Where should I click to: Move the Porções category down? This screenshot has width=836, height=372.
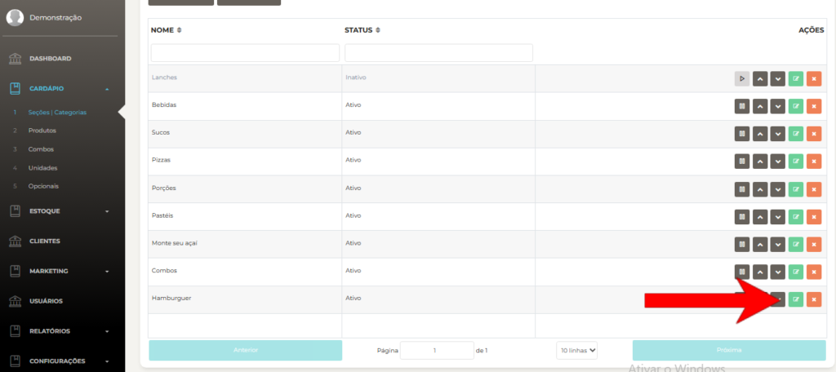778,189
